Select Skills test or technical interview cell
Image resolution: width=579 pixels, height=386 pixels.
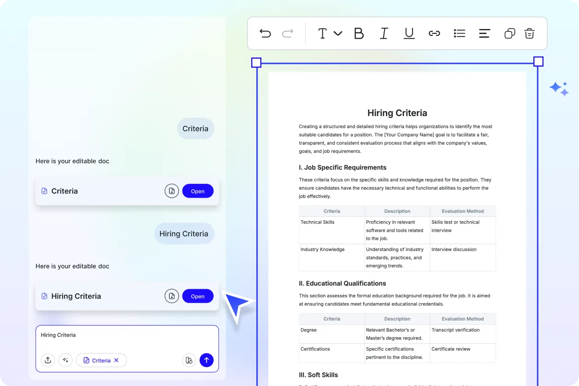(x=463, y=230)
